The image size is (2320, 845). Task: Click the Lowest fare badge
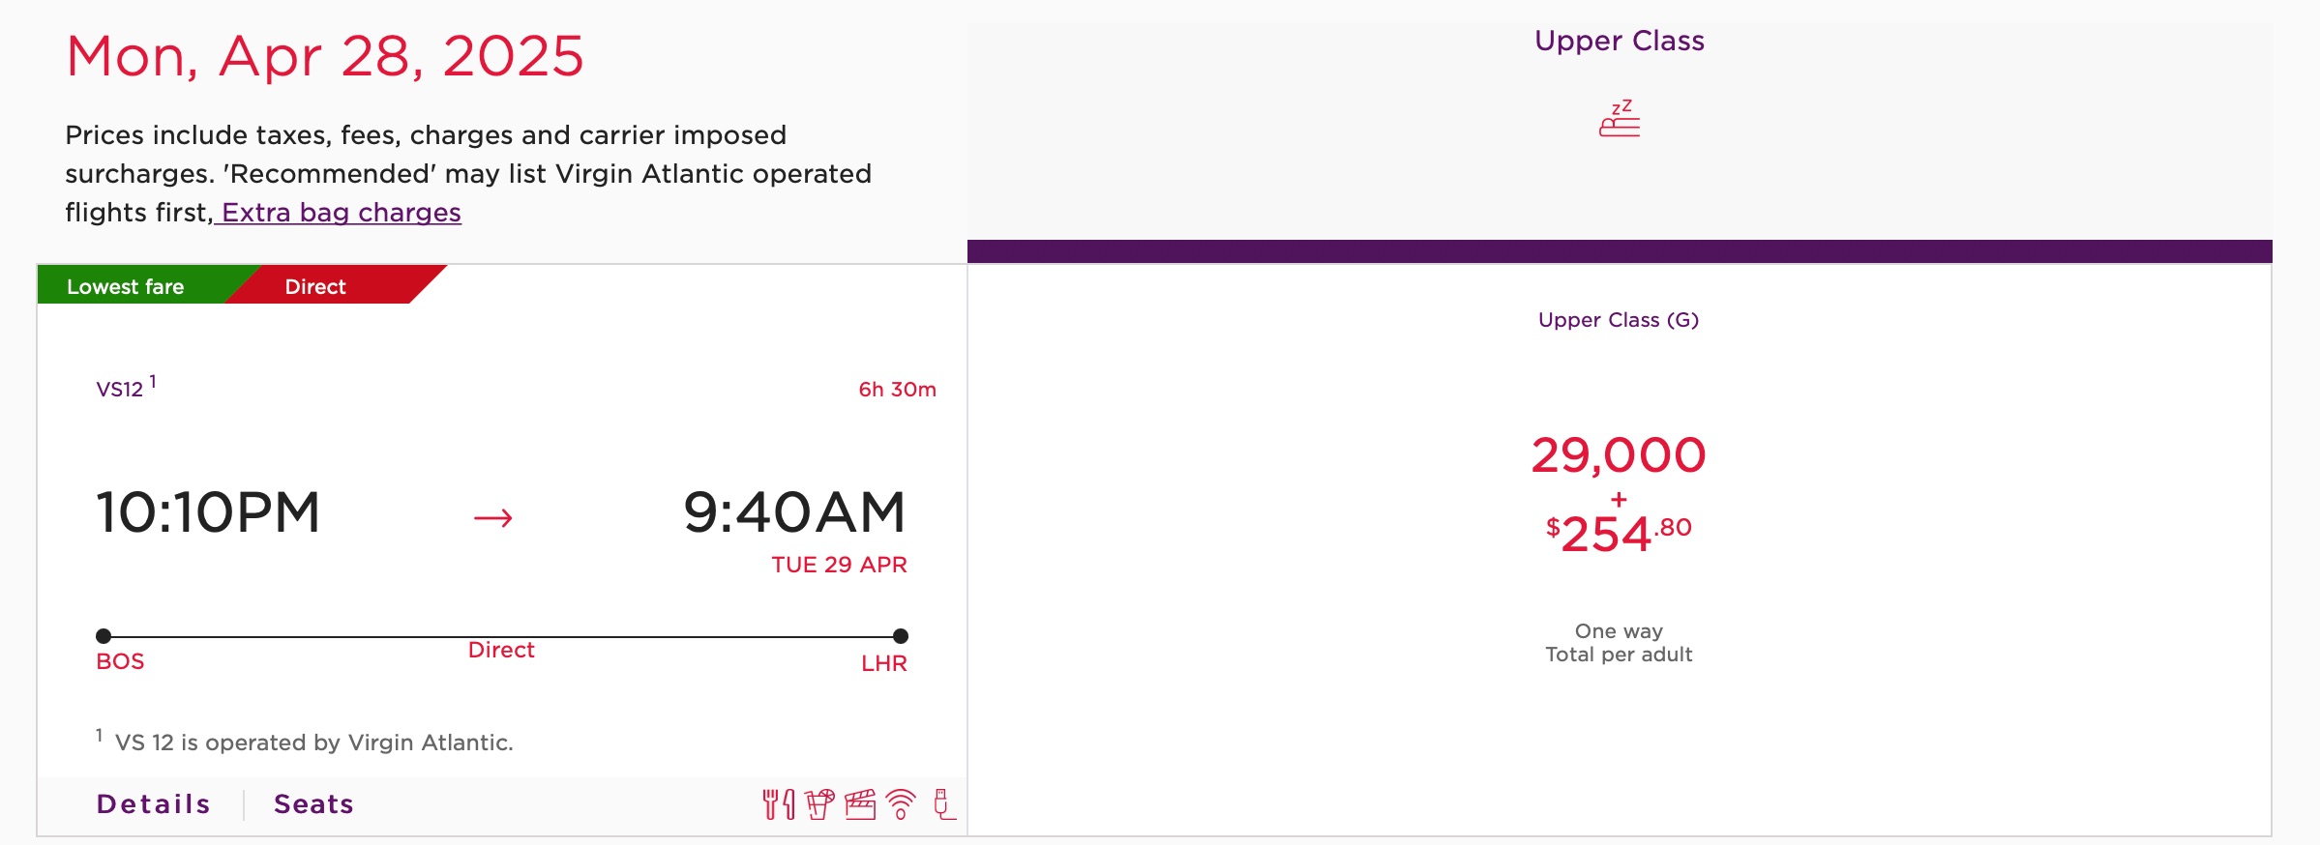[x=125, y=286]
